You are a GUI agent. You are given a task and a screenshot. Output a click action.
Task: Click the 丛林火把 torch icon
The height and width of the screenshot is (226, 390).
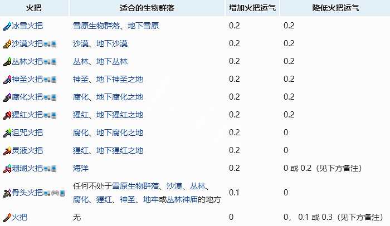click(7, 62)
